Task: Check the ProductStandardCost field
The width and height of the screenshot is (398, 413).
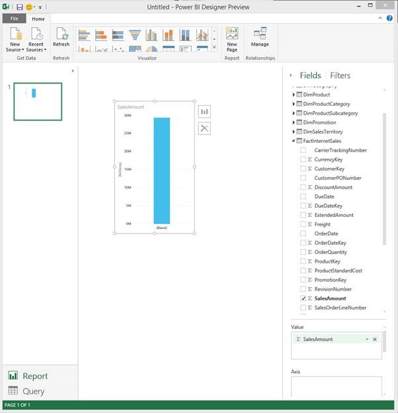Action: click(x=303, y=271)
